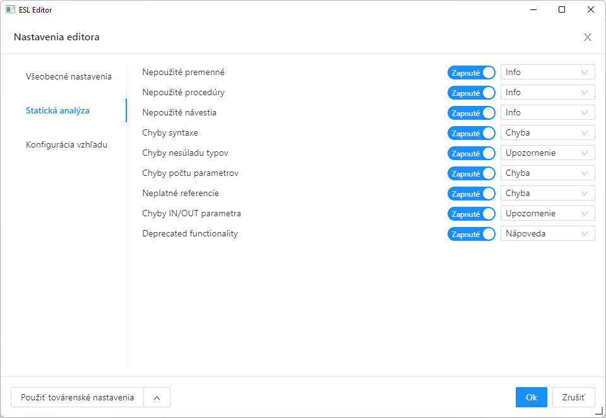The image size is (606, 418).
Task: Toggle the Neplatné referencie switch
Action: tap(471, 194)
